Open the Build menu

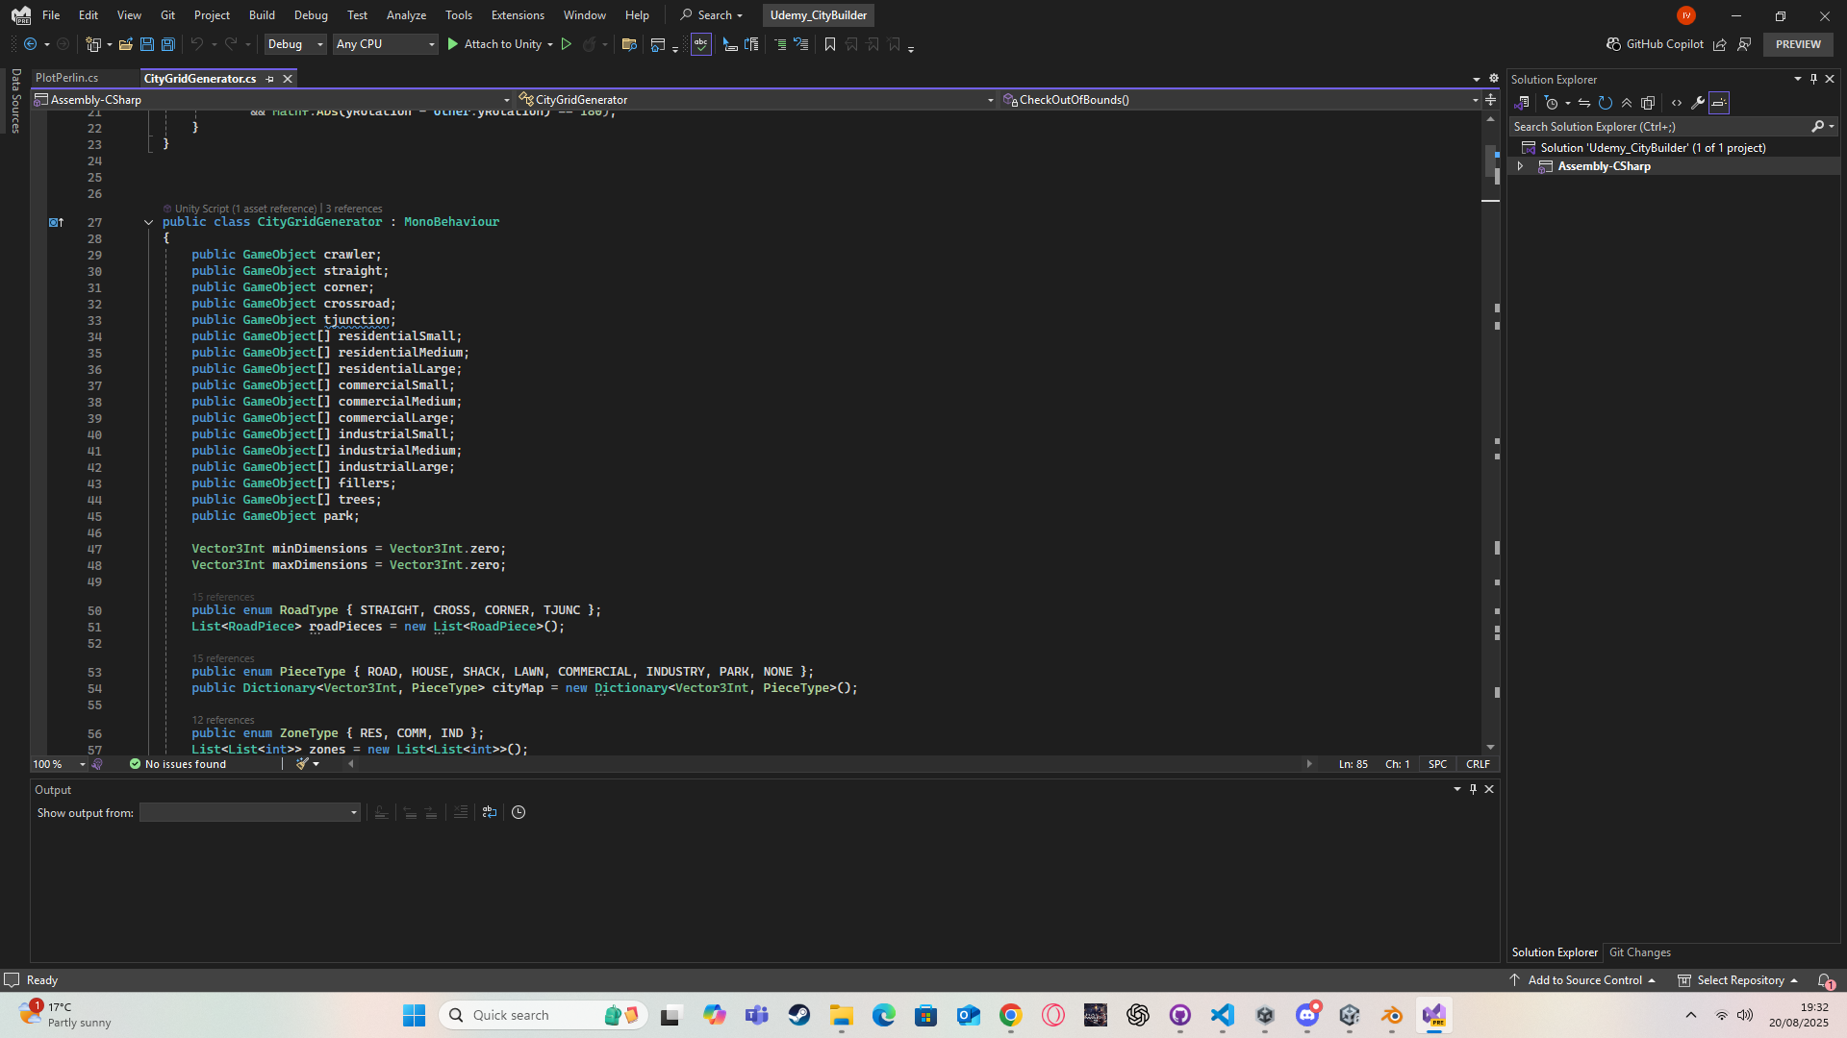click(262, 15)
